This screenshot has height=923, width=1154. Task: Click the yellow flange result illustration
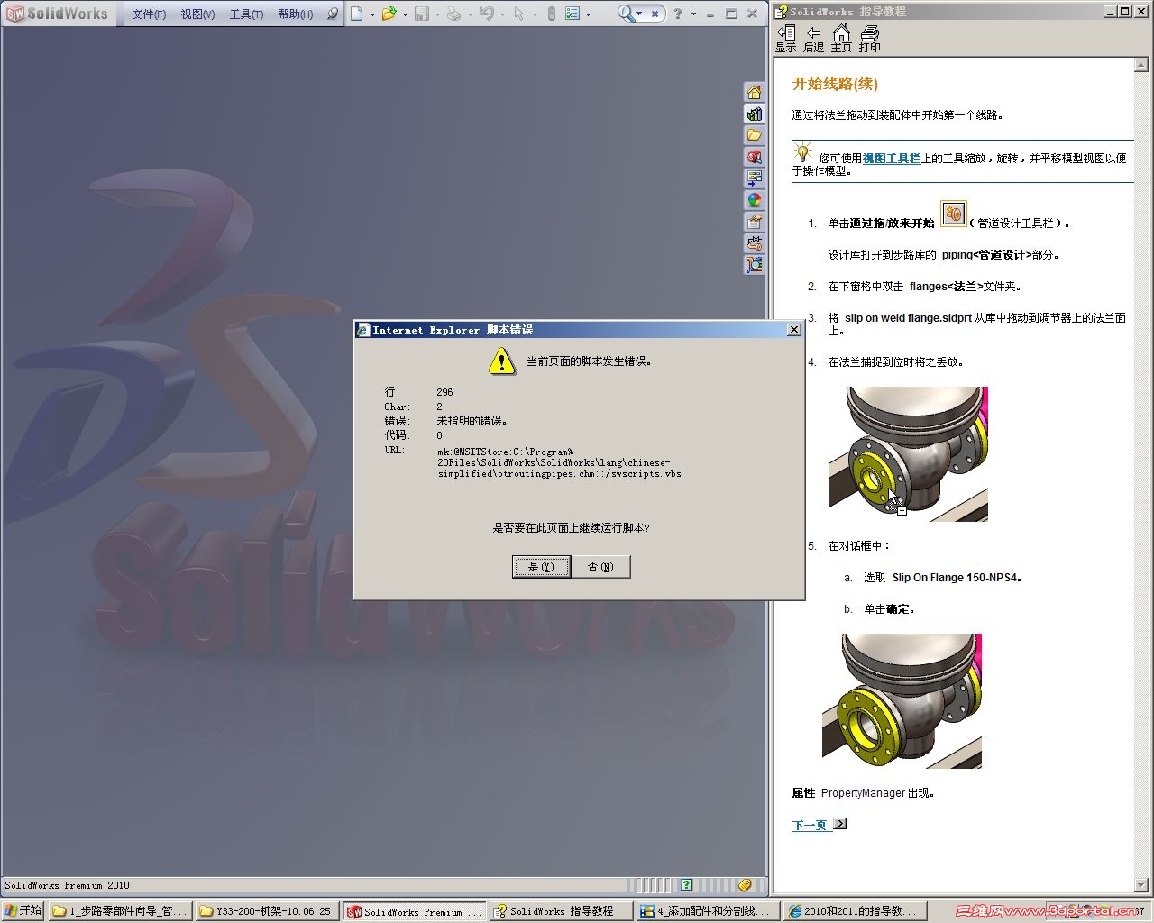click(902, 701)
